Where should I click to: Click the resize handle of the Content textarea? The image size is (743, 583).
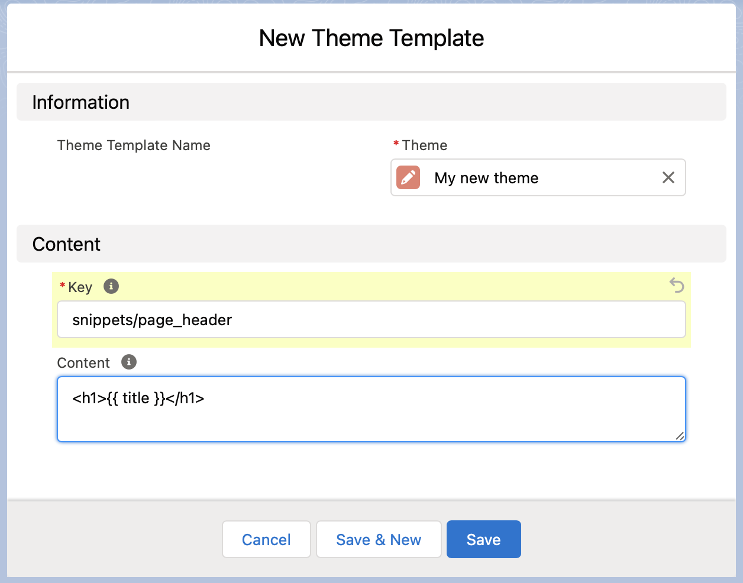680,436
